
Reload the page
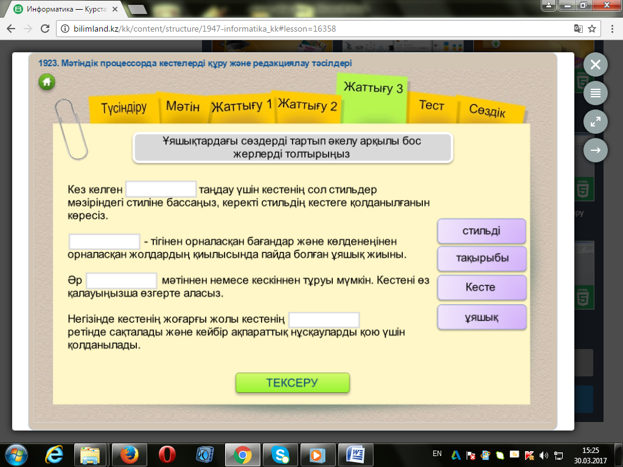45,29
